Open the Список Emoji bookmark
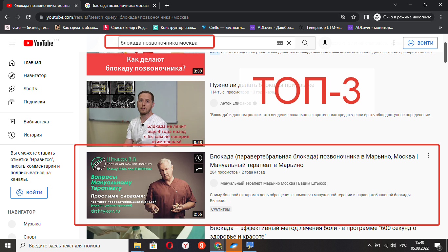Image resolution: width=448 pixels, height=252 pixels. coord(126,28)
